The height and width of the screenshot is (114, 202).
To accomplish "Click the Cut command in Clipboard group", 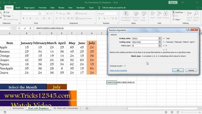I will 6,12.
